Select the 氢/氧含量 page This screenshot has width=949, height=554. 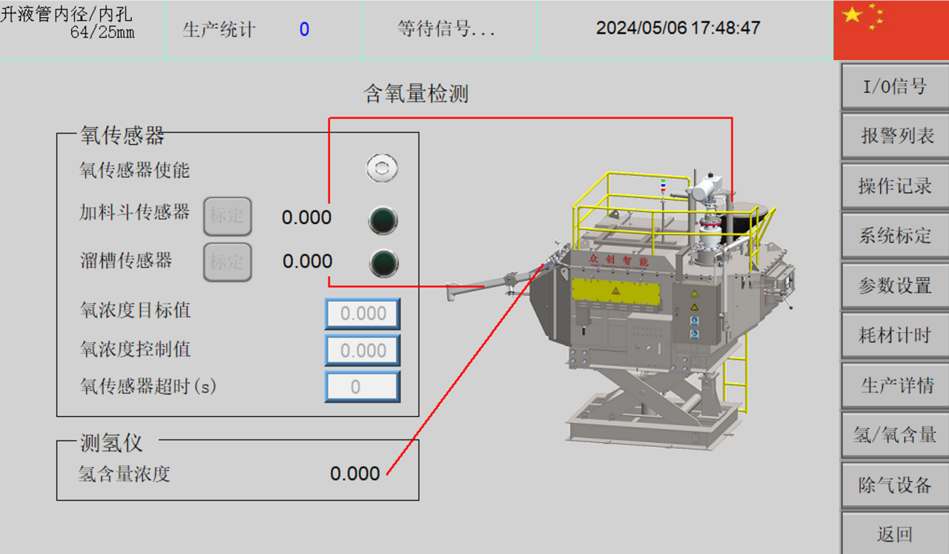pos(895,435)
